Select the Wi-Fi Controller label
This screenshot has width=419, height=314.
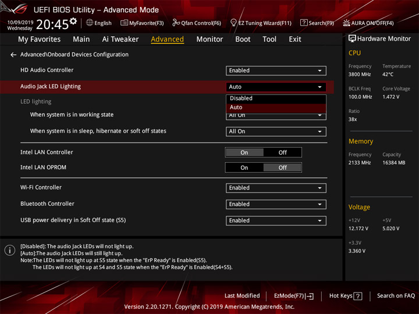click(41, 187)
